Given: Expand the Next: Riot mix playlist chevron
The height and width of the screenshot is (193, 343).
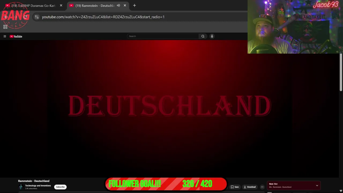Looking at the screenshot, I should click(x=317, y=185).
